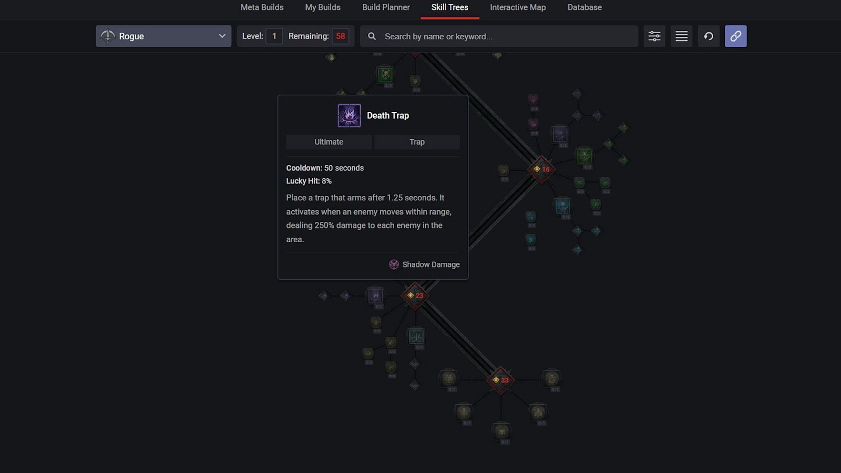Select the cluster node requiring 16 points
This screenshot has height=473, width=841.
541,169
